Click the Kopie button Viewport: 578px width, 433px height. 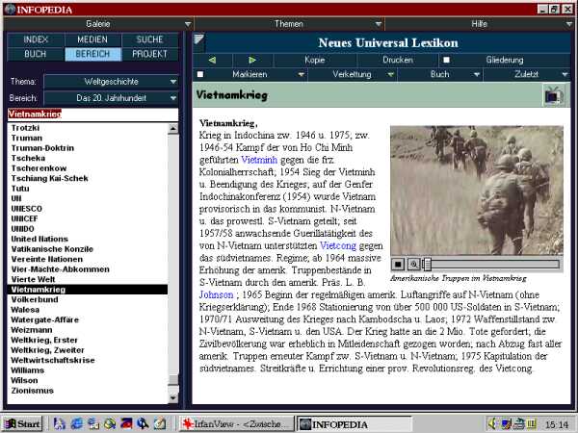[x=315, y=60]
